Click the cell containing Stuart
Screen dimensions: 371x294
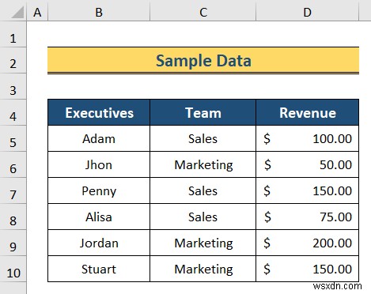[99, 269]
